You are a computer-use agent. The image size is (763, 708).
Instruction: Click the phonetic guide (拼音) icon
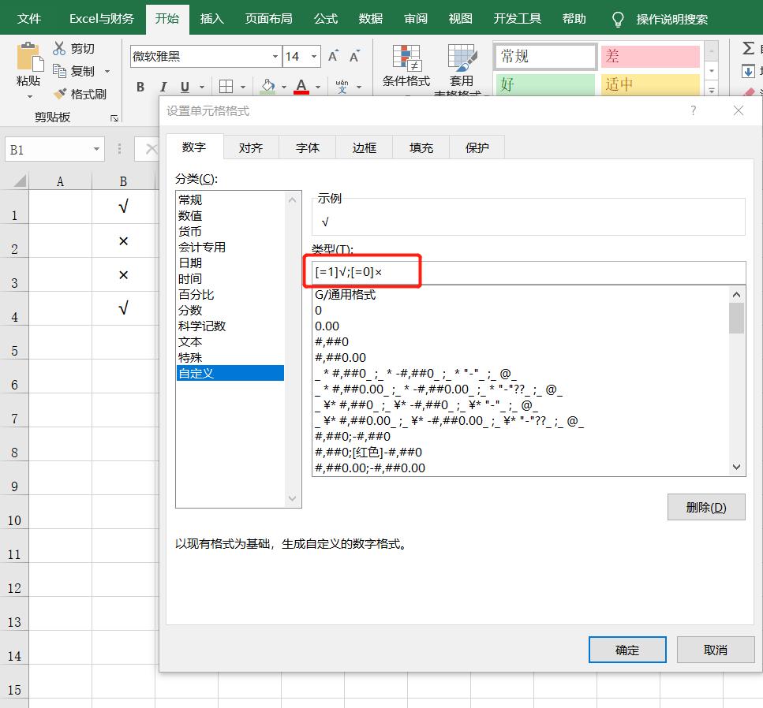[x=342, y=87]
